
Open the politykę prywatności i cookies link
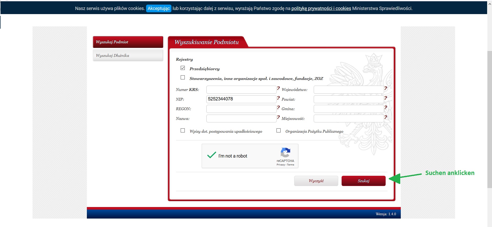(x=321, y=8)
